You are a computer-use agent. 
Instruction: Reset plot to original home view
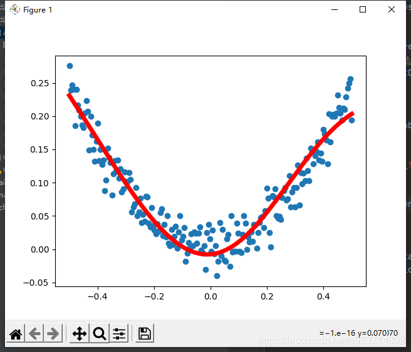click(x=16, y=333)
